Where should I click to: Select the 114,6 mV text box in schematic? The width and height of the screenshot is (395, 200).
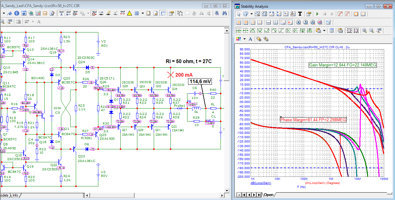[201, 82]
